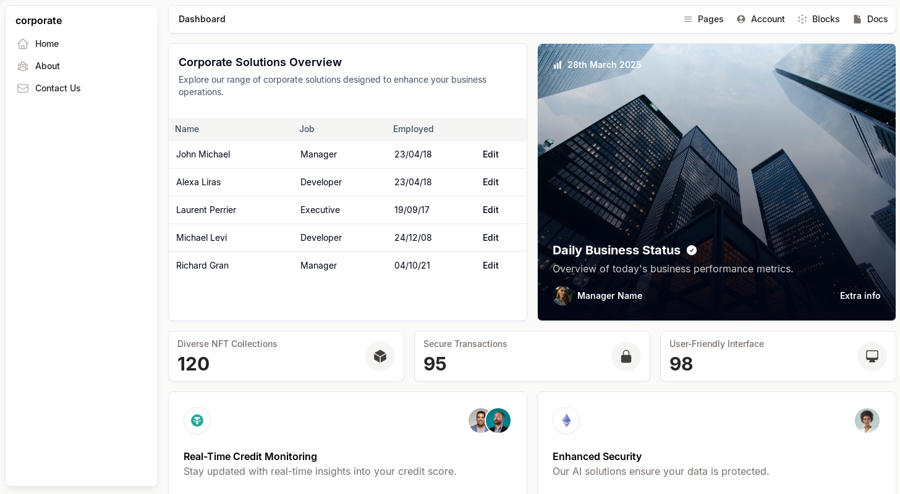
Task: Click the cube icon on NFT Collections card
Action: 380,356
